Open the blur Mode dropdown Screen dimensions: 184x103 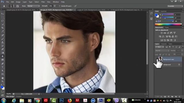(33, 6)
